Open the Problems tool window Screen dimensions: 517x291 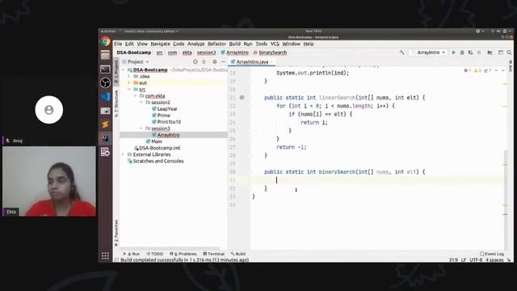[183, 254]
